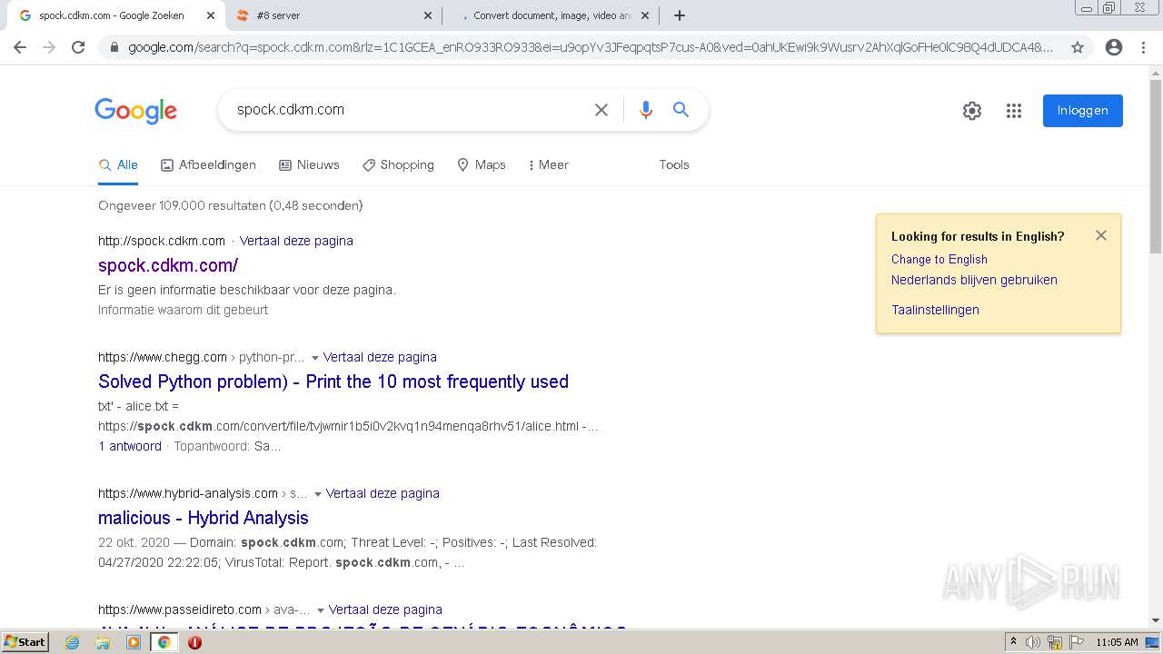This screenshot has width=1163, height=654.
Task: Close the '#8 server' tab
Action: pos(428,15)
